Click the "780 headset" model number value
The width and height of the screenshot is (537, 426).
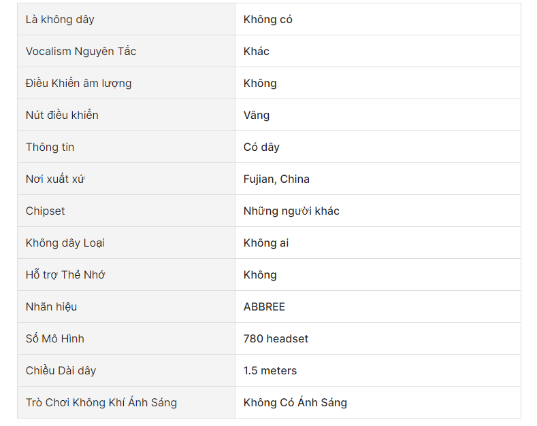pos(276,339)
